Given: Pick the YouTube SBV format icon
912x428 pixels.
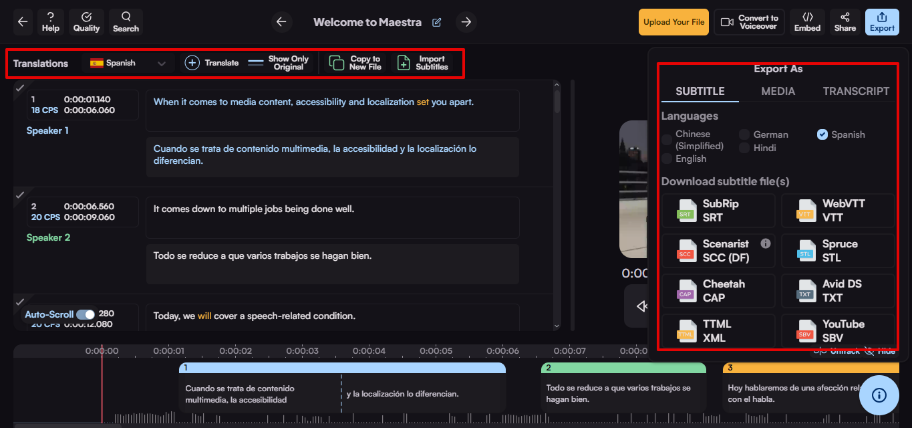Looking at the screenshot, I should pos(805,330).
